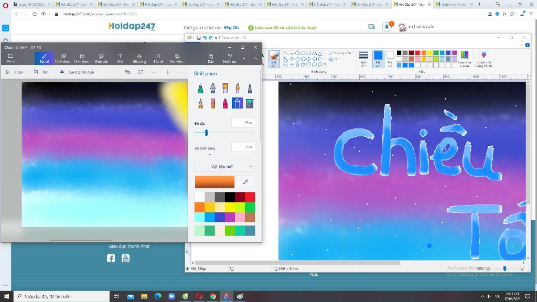Zoom in with the plus button
The height and width of the screenshot is (302, 537).
(168, 72)
